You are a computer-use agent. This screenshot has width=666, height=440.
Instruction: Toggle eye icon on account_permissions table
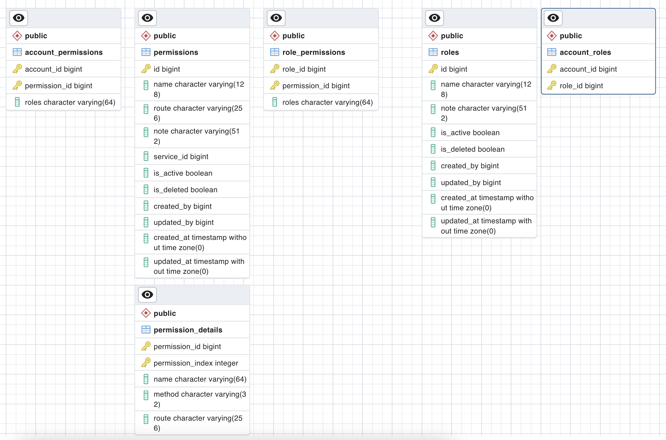tap(19, 18)
